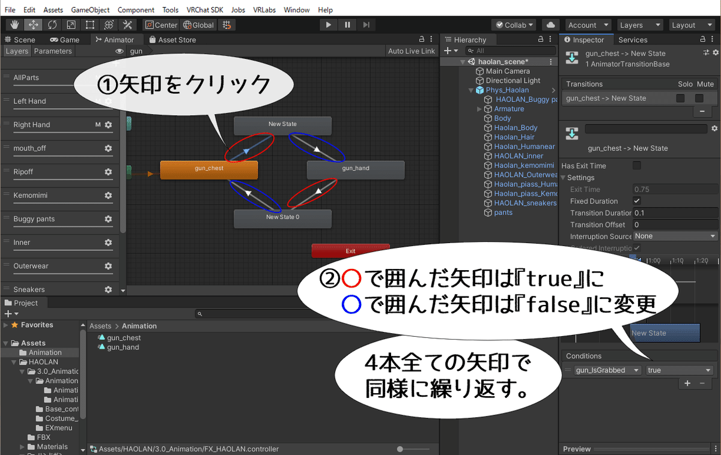The height and width of the screenshot is (455, 721).
Task: Toggle the Animator eye visibility icon
Action: 120,51
